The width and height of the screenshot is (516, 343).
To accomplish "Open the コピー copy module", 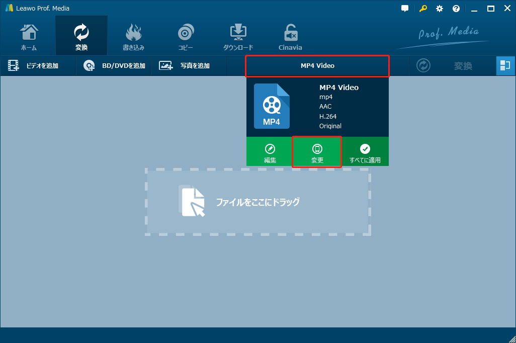I will coord(186,37).
